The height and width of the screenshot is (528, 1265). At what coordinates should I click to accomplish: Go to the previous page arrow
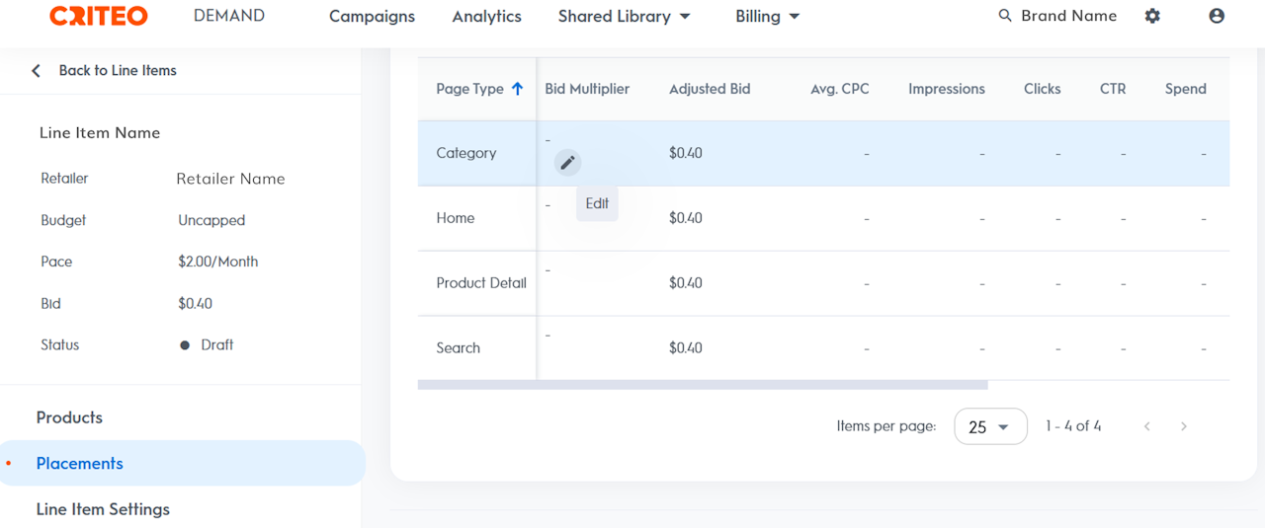1147,426
